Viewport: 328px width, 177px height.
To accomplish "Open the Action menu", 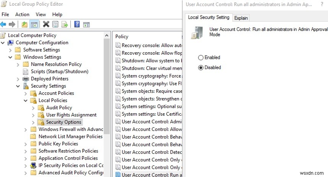I will pos(22,14).
